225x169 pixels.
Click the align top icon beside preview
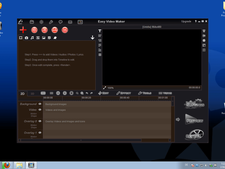[x=100, y=45]
